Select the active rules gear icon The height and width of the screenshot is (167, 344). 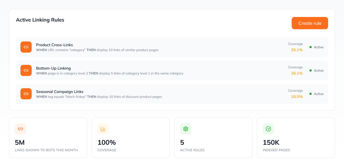point(185,129)
